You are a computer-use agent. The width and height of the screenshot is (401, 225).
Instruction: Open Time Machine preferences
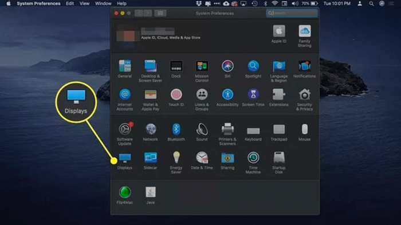[x=253, y=162]
